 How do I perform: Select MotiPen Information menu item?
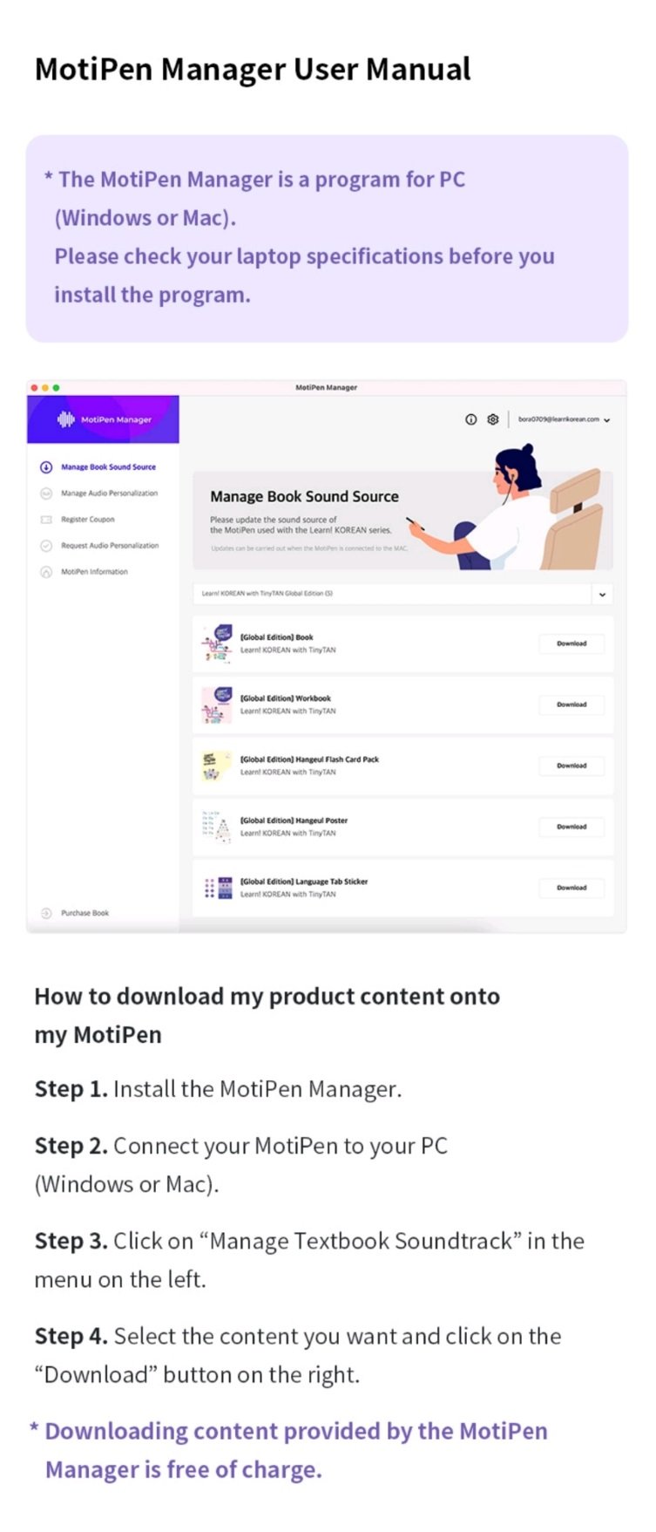[94, 572]
